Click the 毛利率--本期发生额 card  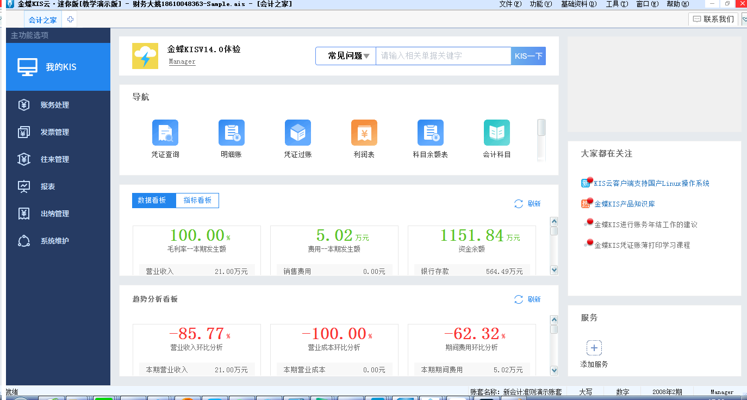coord(197,251)
